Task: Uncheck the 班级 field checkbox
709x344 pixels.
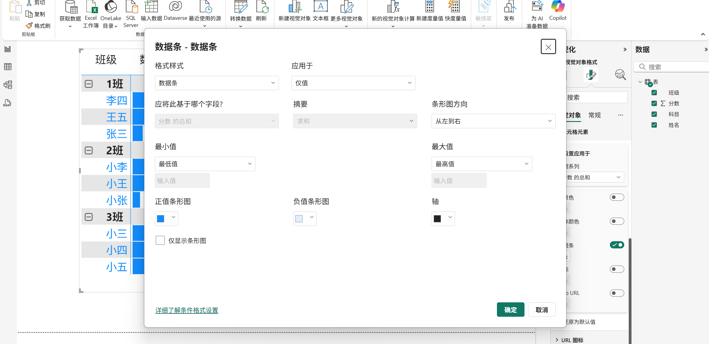Action: pos(654,93)
